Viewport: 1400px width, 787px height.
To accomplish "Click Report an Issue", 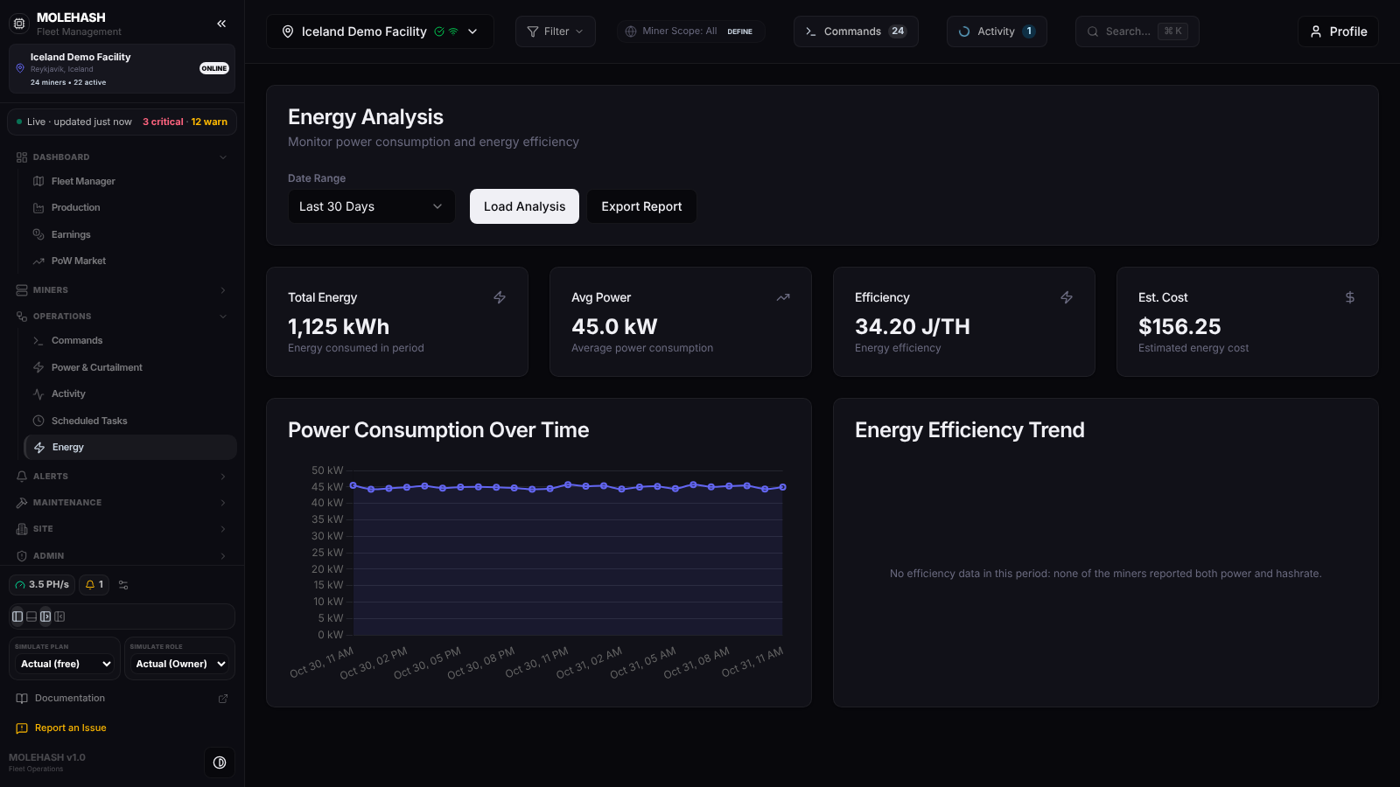I will 71,728.
